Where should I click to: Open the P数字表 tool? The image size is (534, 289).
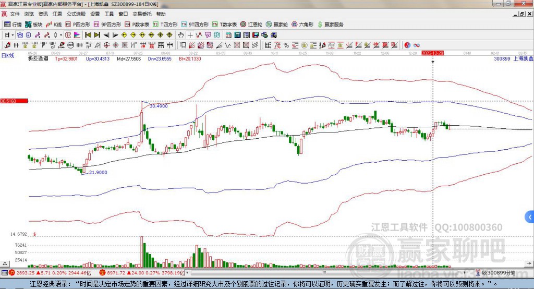click(x=137, y=25)
